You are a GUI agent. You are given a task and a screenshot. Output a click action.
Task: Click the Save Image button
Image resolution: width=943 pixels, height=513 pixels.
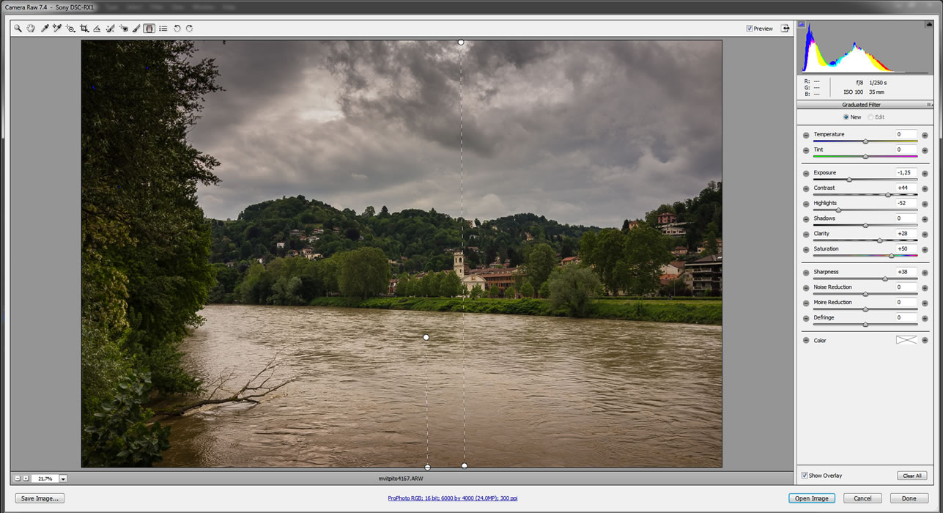[x=40, y=498]
